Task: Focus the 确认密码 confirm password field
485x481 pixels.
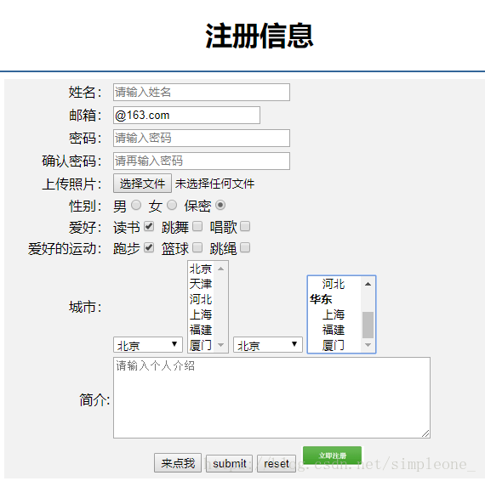Action: coord(202,161)
